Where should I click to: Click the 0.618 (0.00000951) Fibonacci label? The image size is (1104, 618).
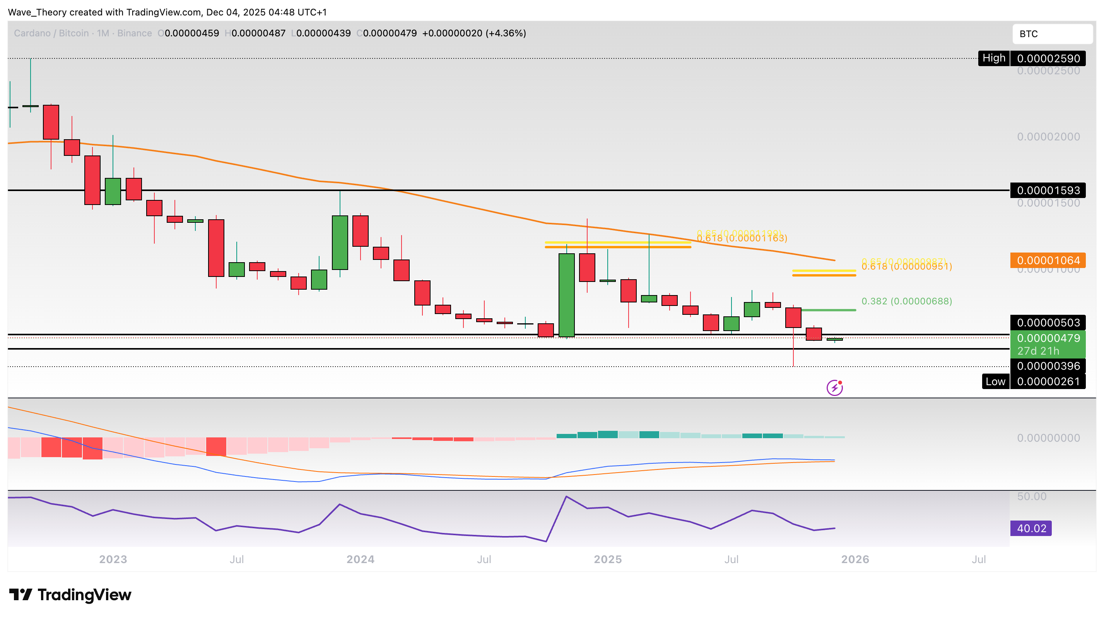tap(906, 267)
